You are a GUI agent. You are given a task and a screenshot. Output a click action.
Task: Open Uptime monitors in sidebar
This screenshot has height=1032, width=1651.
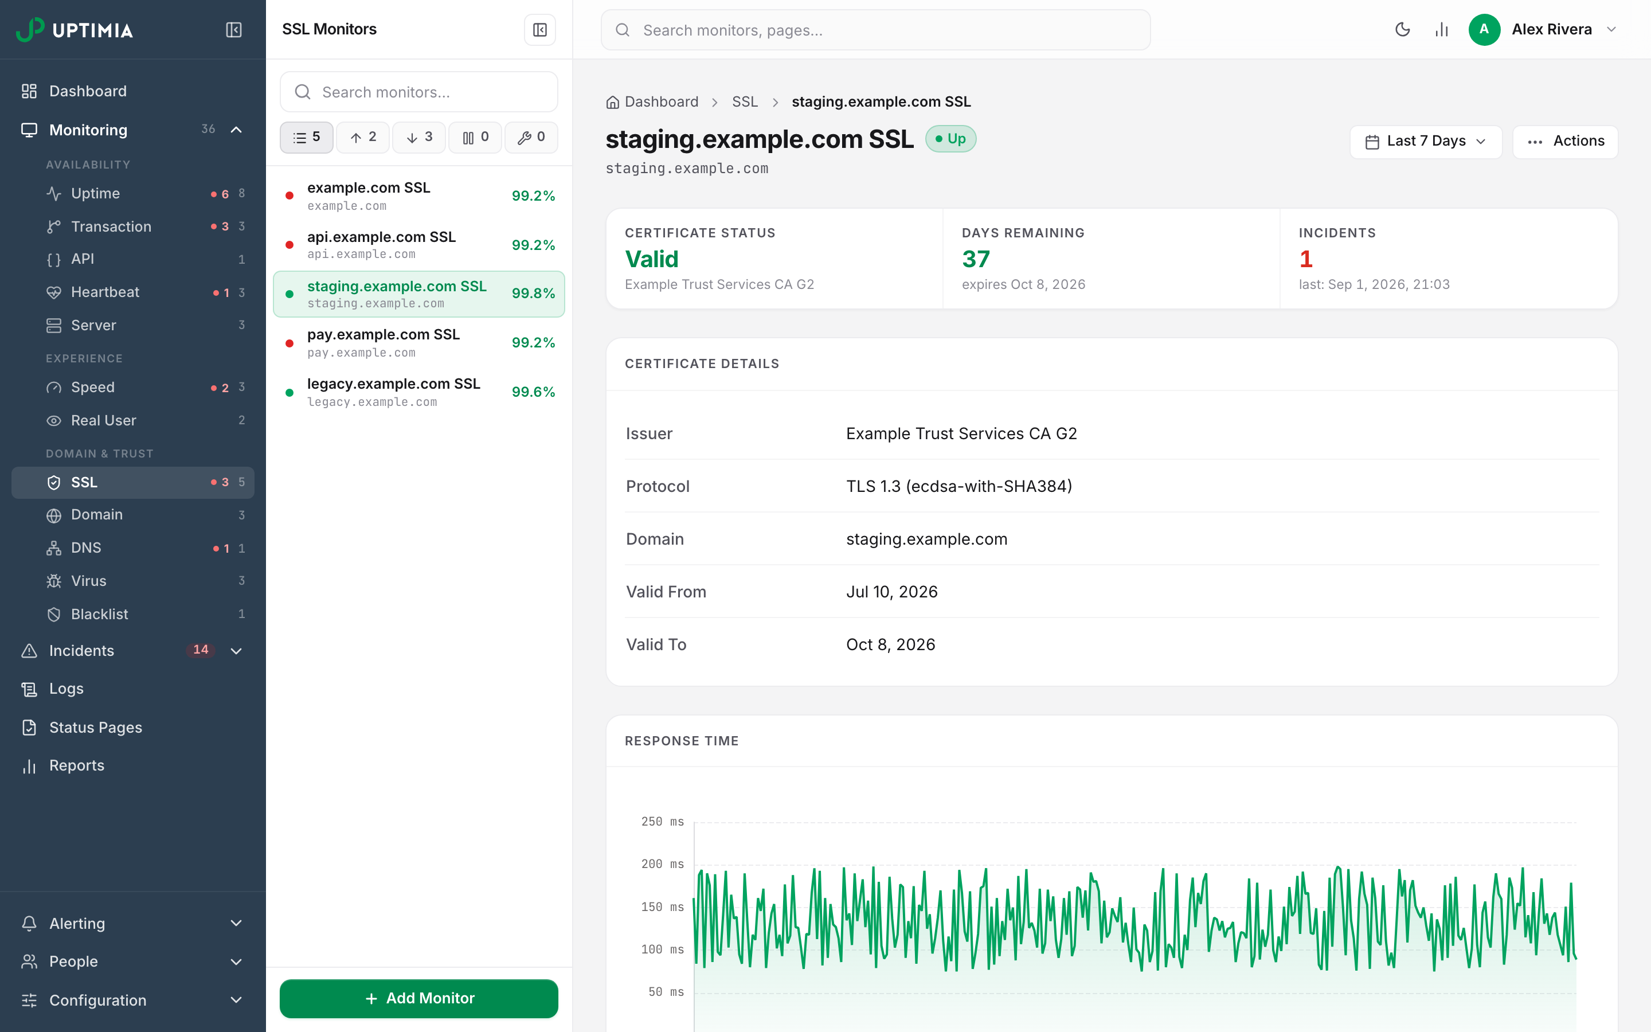[x=133, y=194]
